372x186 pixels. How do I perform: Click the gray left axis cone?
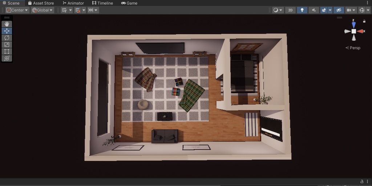[x=348, y=31]
